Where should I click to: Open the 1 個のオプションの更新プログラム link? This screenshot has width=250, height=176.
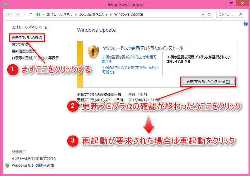(131, 70)
